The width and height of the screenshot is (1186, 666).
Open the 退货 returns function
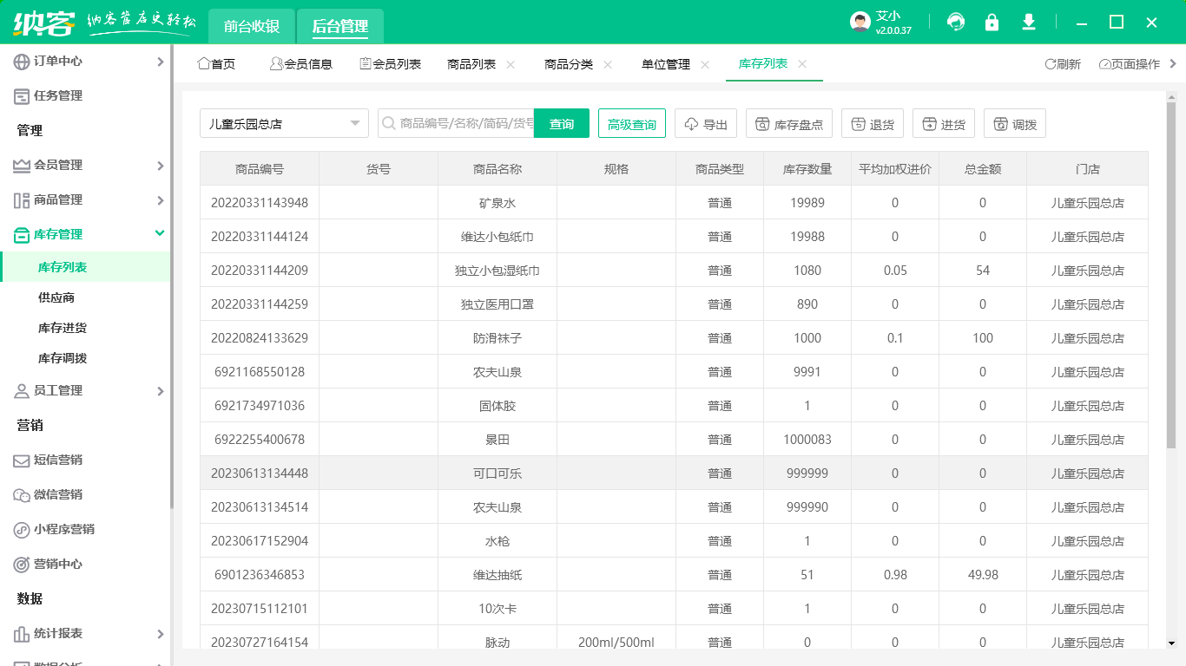(872, 123)
